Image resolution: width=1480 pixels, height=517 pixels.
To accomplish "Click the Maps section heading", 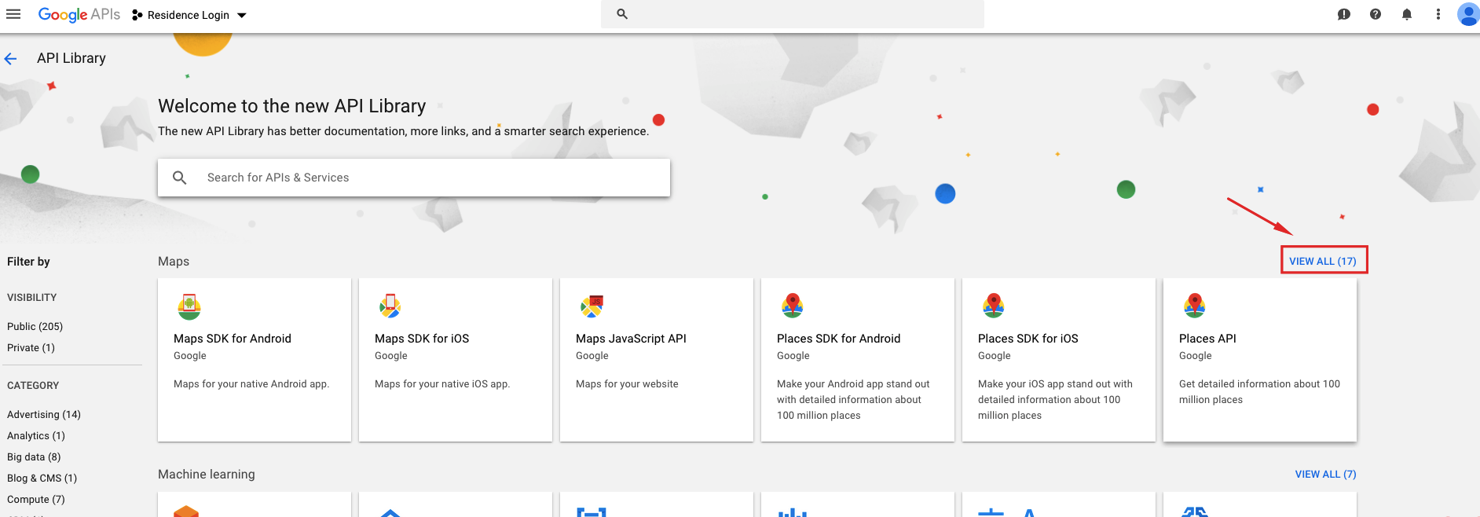I will tap(174, 262).
